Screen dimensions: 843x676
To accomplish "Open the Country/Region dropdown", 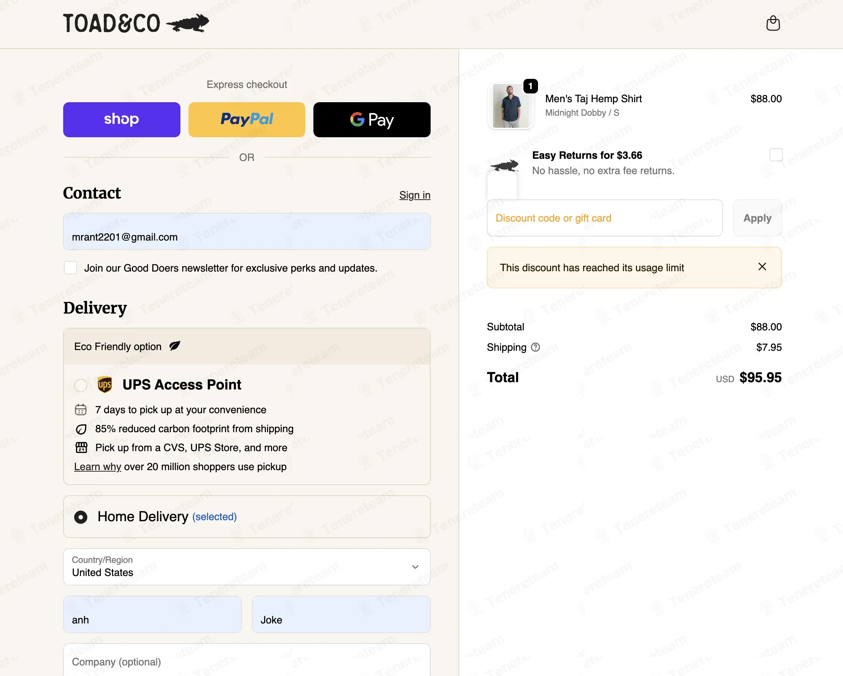I will point(247,566).
